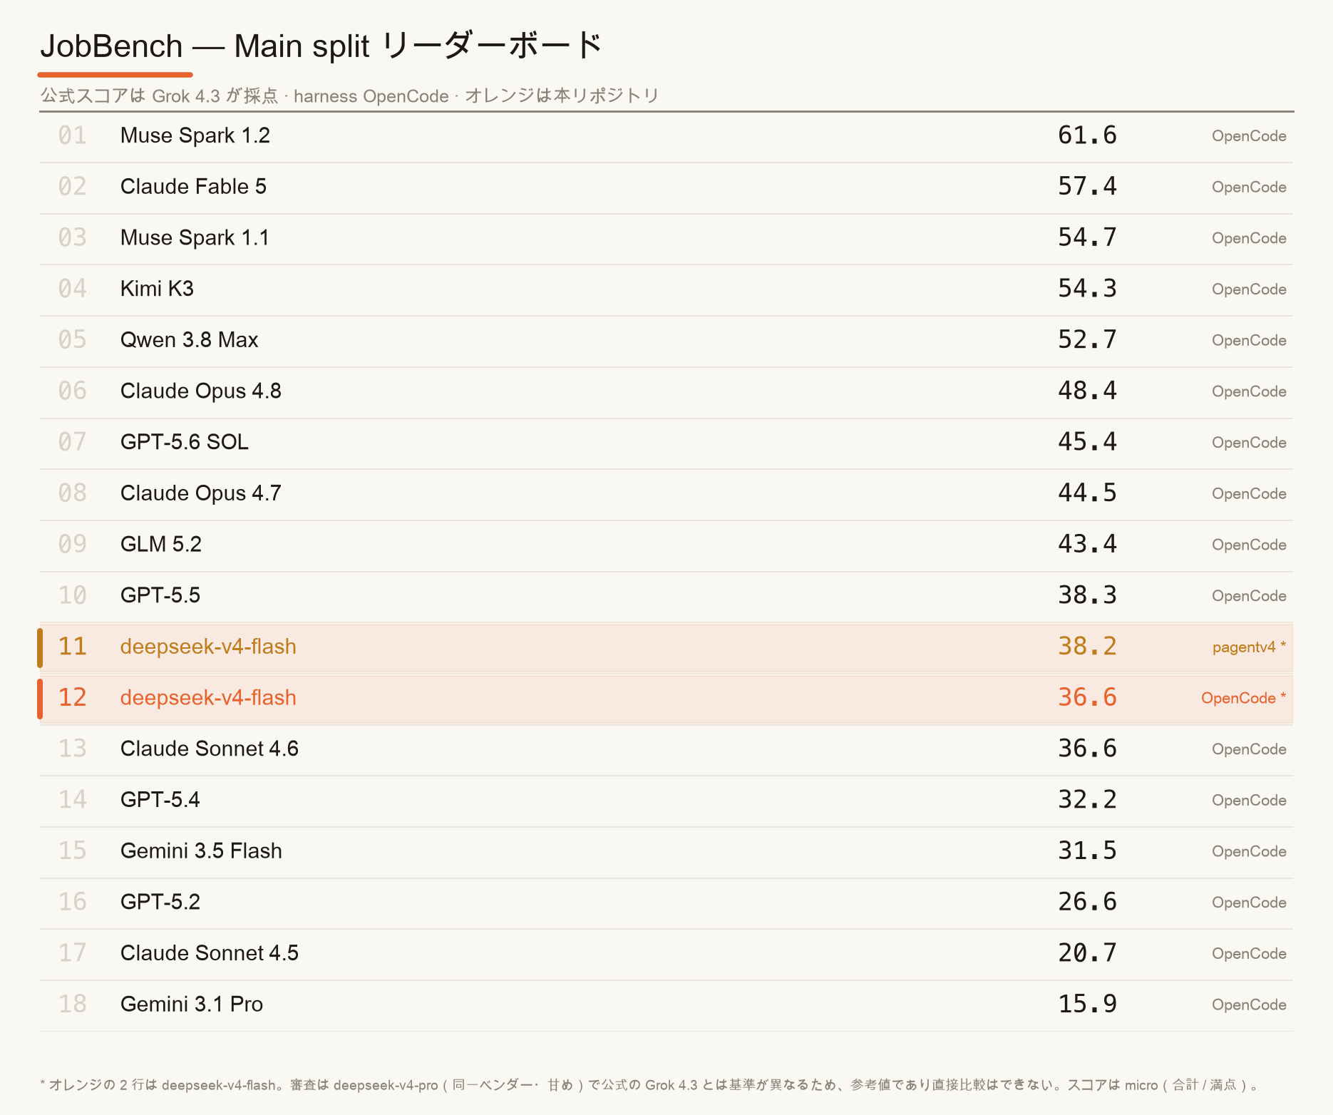
Task: Click the 52.7 score
Action: [1087, 340]
